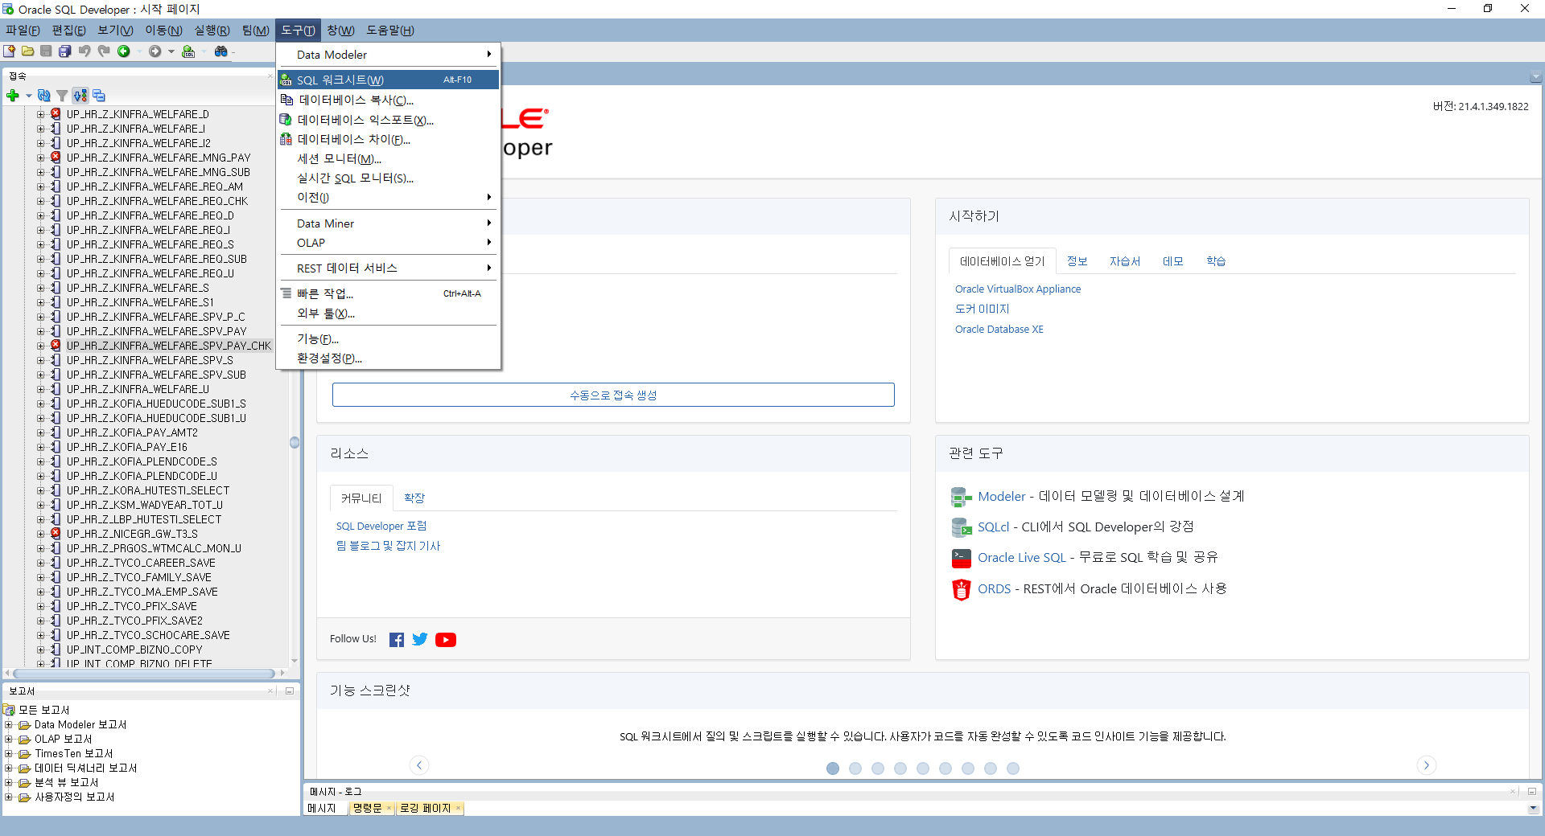
Task: Open the 파일(F) menu
Action: pos(23,31)
